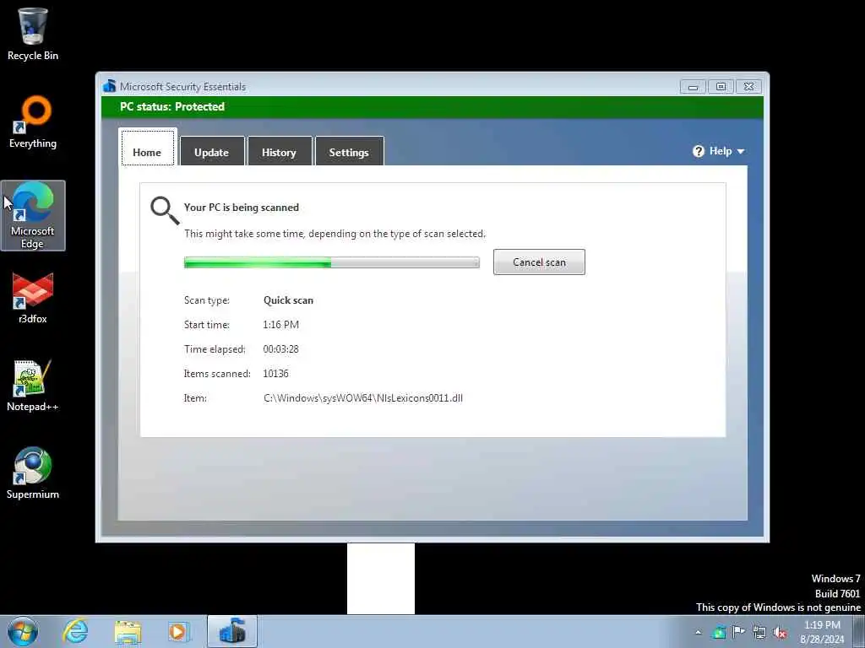Click the start time value 1:16 PM
The height and width of the screenshot is (648, 865).
pyautogui.click(x=280, y=325)
